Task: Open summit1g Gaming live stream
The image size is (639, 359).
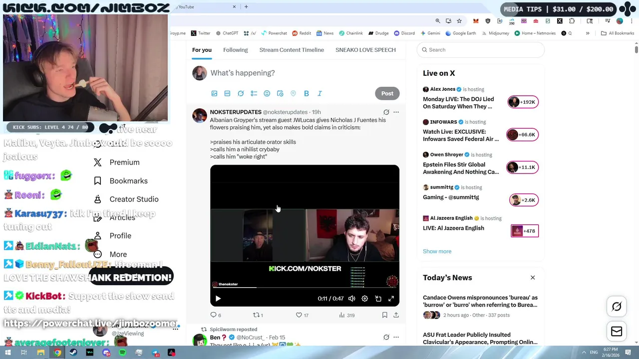Action: (x=480, y=194)
